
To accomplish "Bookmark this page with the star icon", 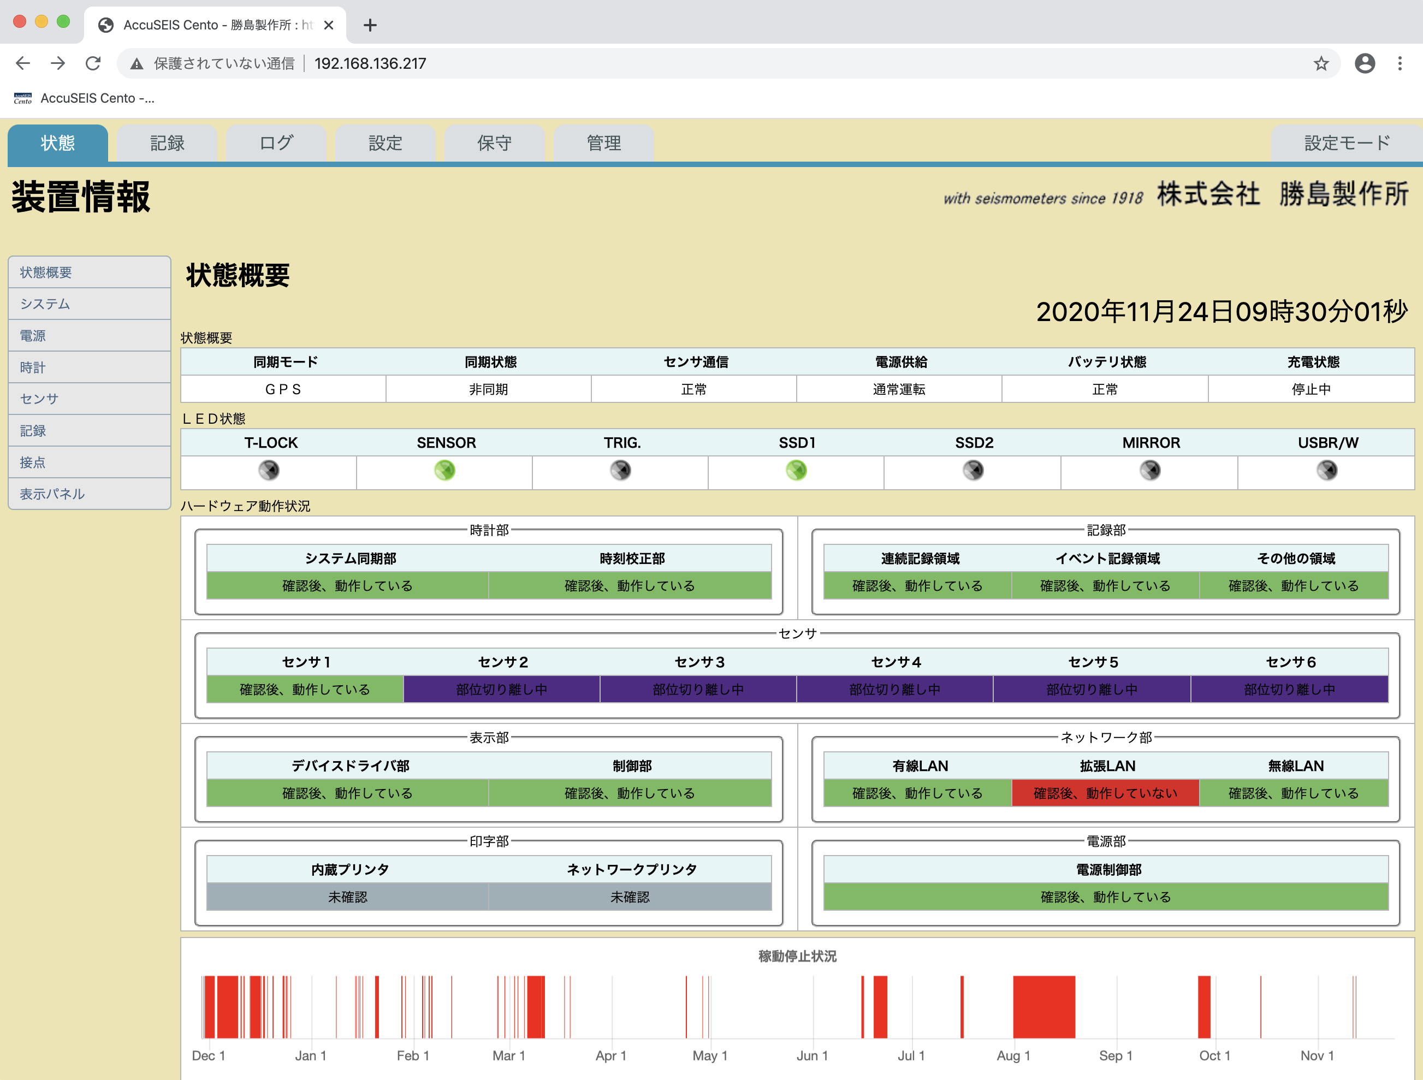I will click(1321, 63).
